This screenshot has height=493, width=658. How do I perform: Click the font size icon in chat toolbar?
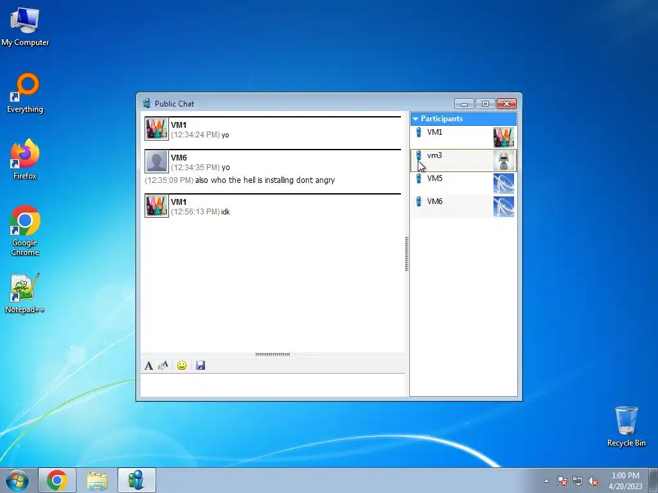tap(163, 365)
